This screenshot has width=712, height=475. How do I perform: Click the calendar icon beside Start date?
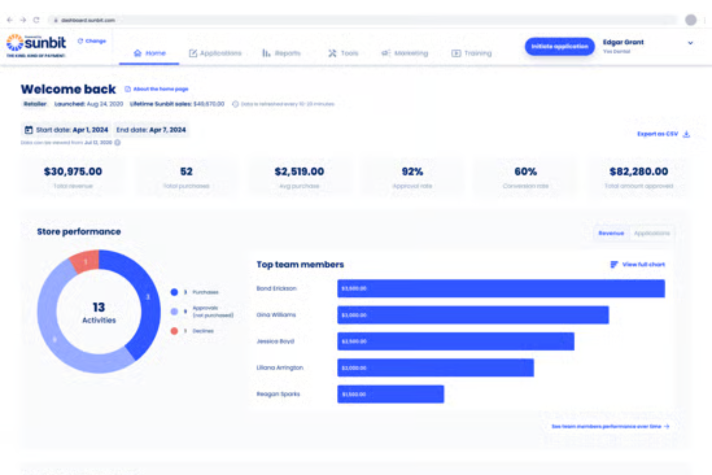tap(27, 130)
